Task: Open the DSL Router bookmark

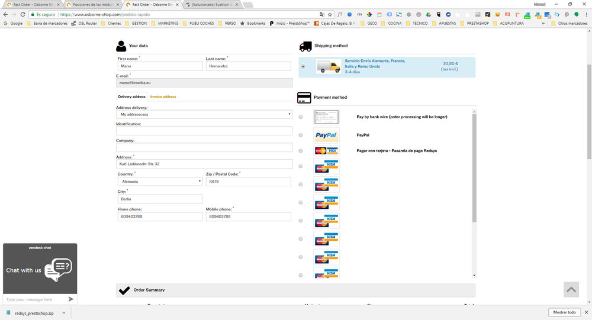Action: pos(84,24)
